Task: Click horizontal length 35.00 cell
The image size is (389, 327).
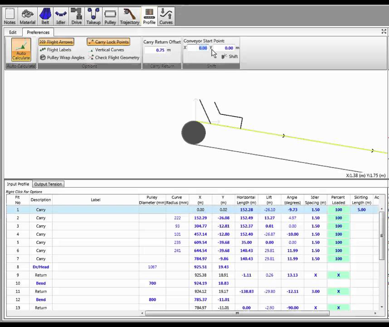Action: coord(246,243)
